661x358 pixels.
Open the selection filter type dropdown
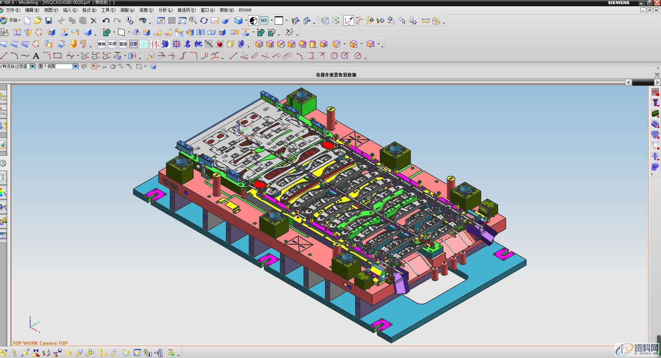coord(33,66)
